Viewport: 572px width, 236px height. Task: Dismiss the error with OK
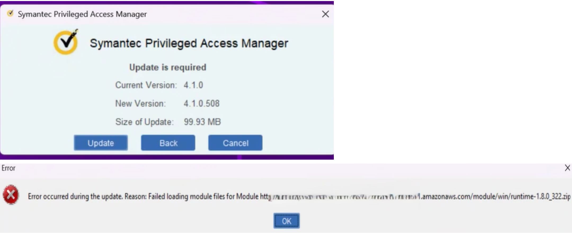point(286,221)
